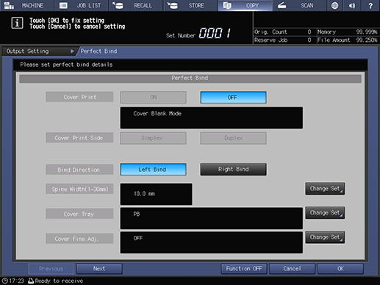380x285 pixels.
Task: Cancel the perfect bind settings
Action: 292,269
